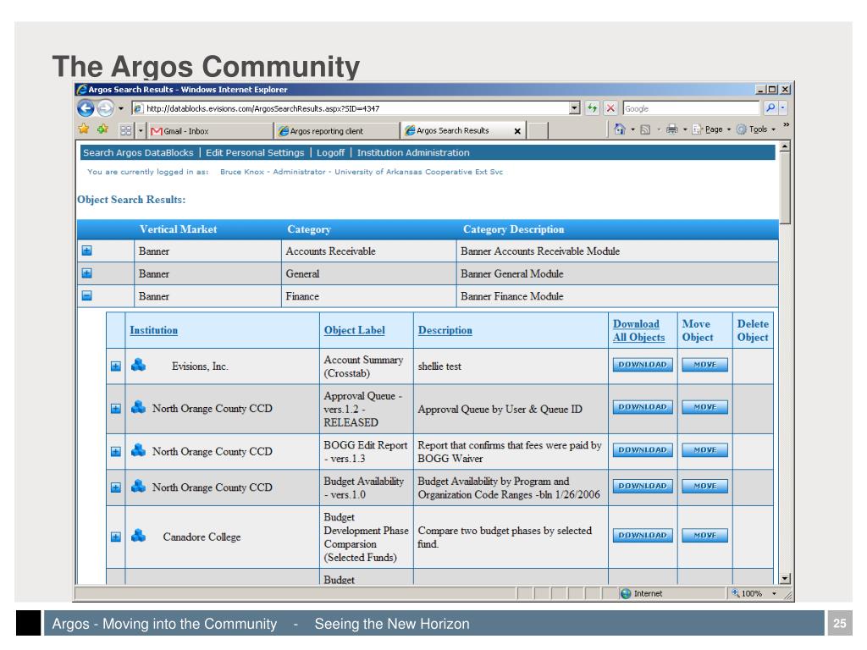Image resolution: width=867 pixels, height=650 pixels.
Task: Expand the Banner General category row
Action: click(87, 273)
